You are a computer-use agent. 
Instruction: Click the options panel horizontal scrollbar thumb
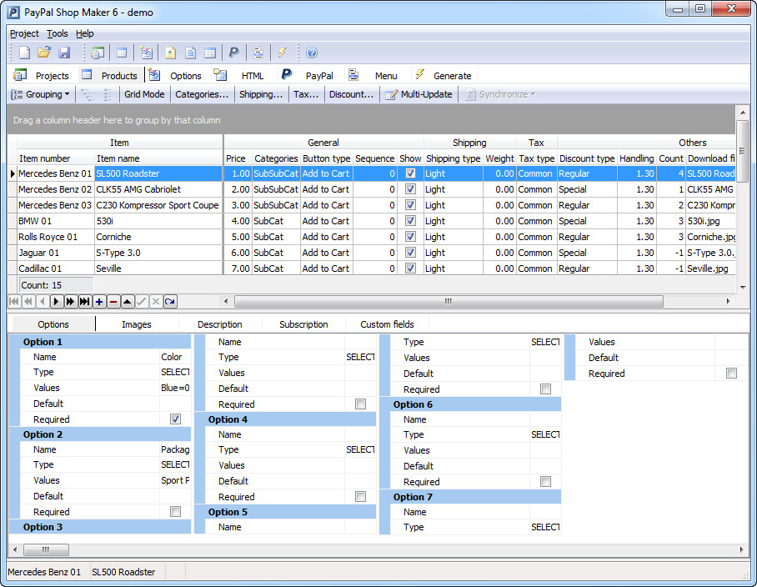click(46, 549)
